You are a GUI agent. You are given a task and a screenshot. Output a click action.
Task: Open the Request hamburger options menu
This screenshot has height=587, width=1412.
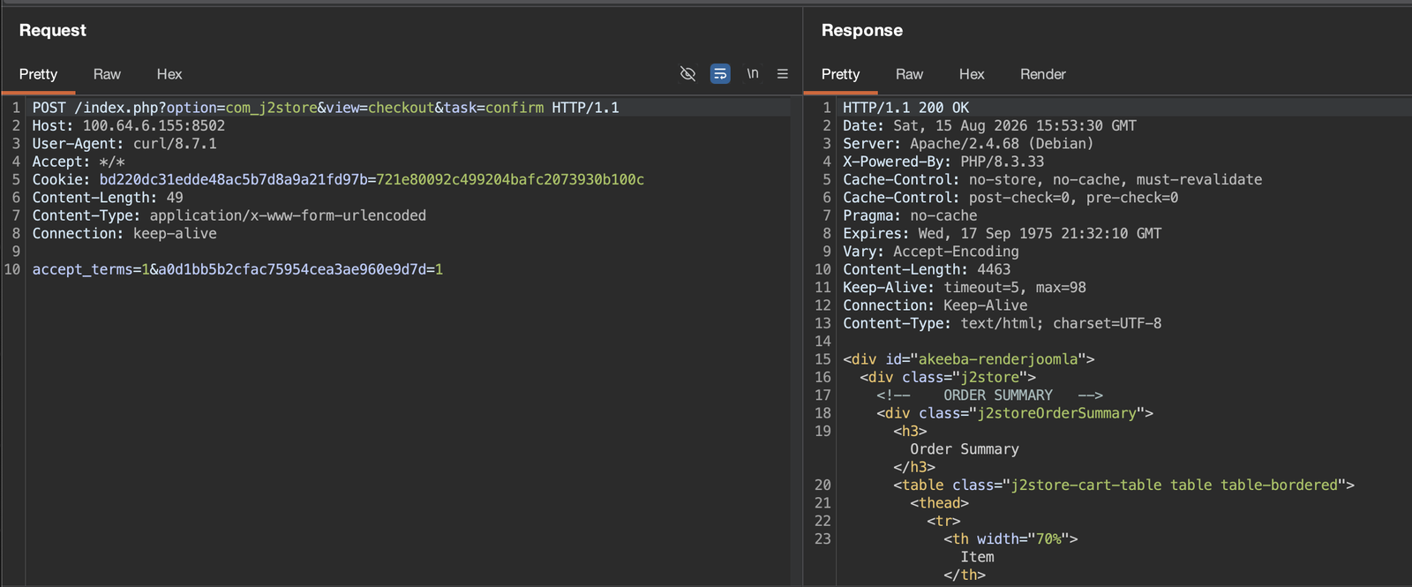783,73
